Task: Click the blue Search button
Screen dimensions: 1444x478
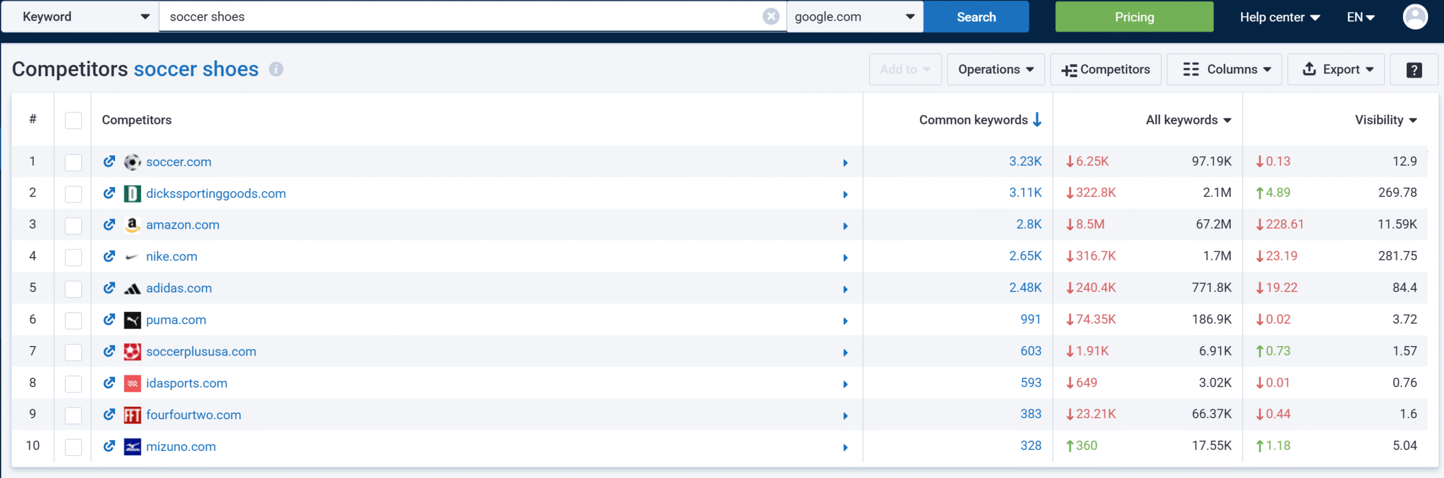Action: [x=976, y=16]
